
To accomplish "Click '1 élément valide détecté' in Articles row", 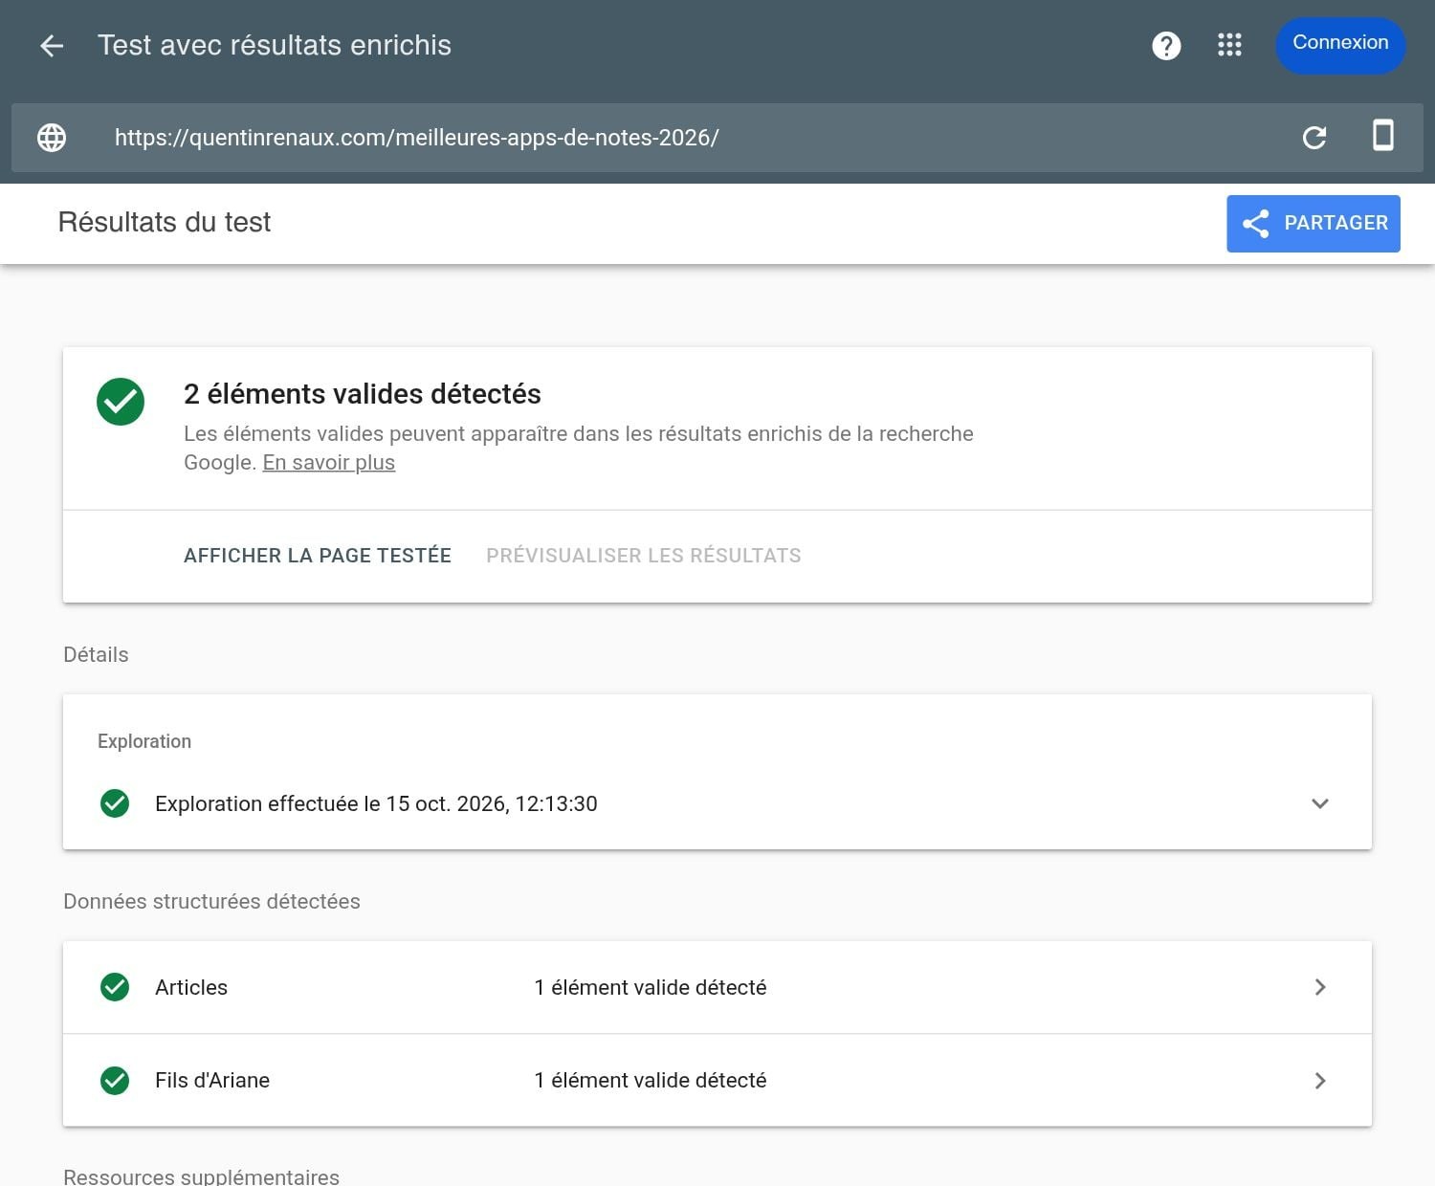I will tap(651, 987).
